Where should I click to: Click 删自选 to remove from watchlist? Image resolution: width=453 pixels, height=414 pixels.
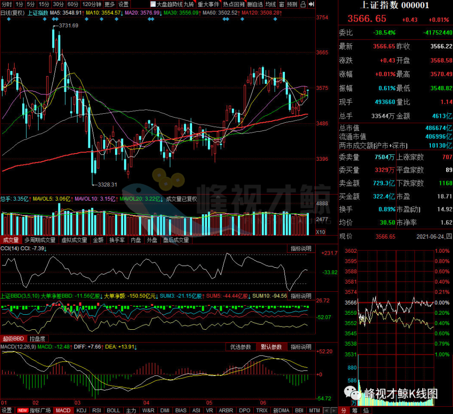coord(255,5)
